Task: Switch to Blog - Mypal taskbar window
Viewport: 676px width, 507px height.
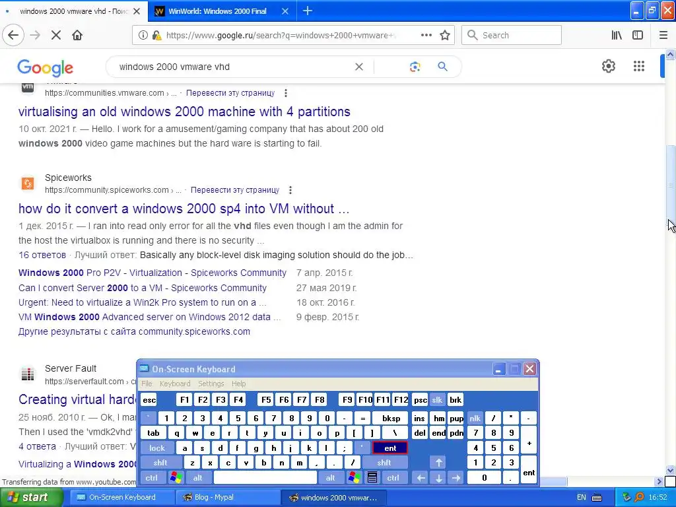Action: (x=227, y=497)
